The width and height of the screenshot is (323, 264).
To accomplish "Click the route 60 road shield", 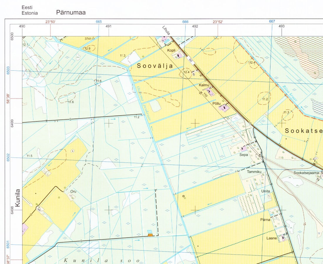I will (x=190, y=60).
